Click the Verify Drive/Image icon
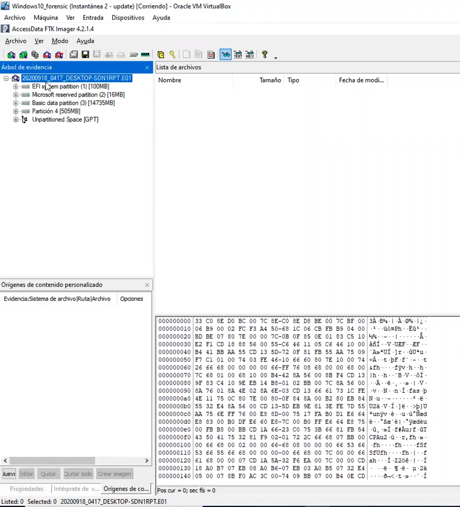The image size is (460, 507). click(133, 55)
